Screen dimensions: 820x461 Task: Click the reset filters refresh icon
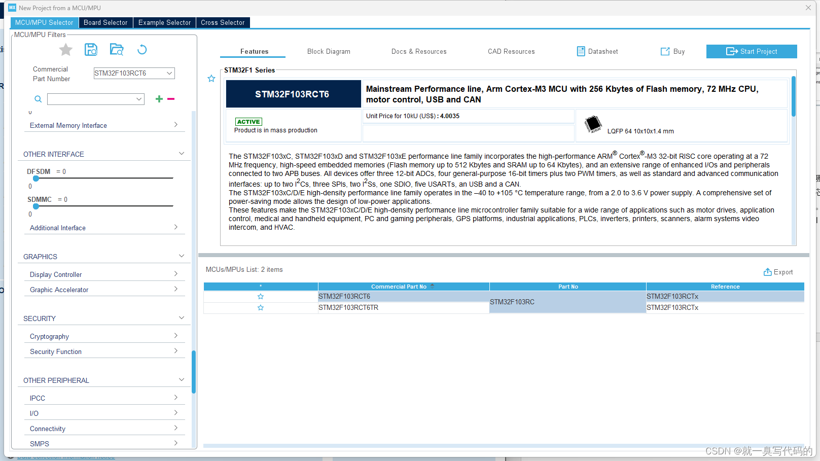pos(142,49)
